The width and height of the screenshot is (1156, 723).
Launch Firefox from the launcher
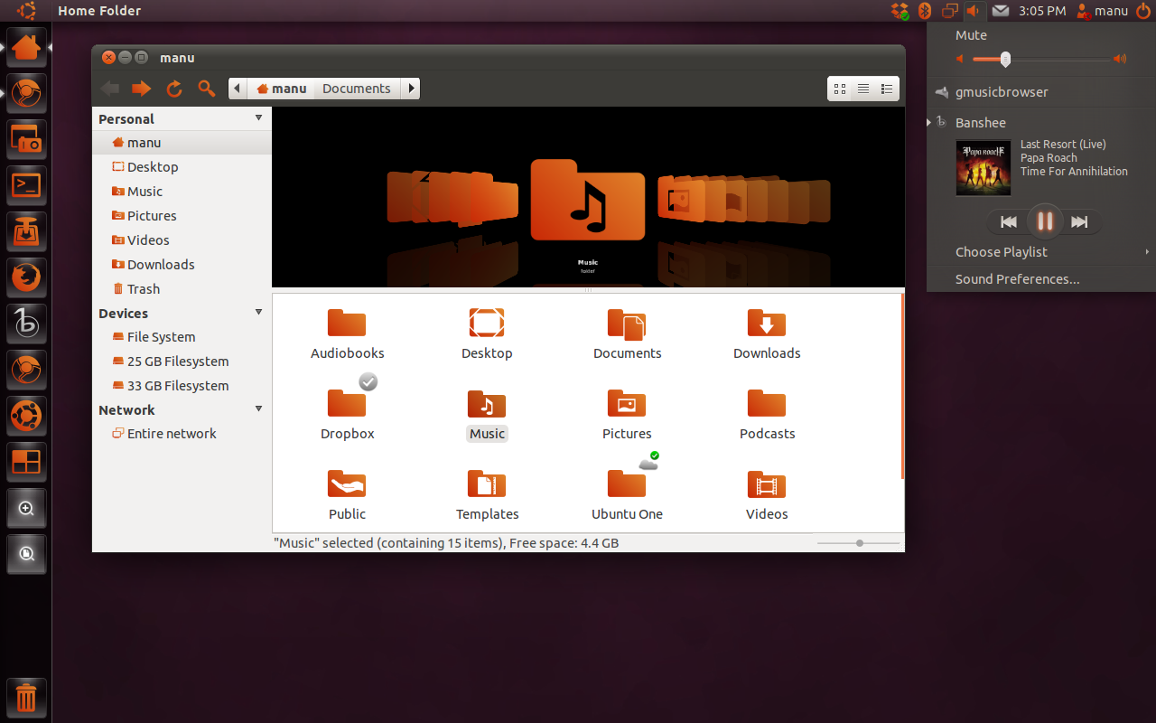pyautogui.click(x=26, y=277)
